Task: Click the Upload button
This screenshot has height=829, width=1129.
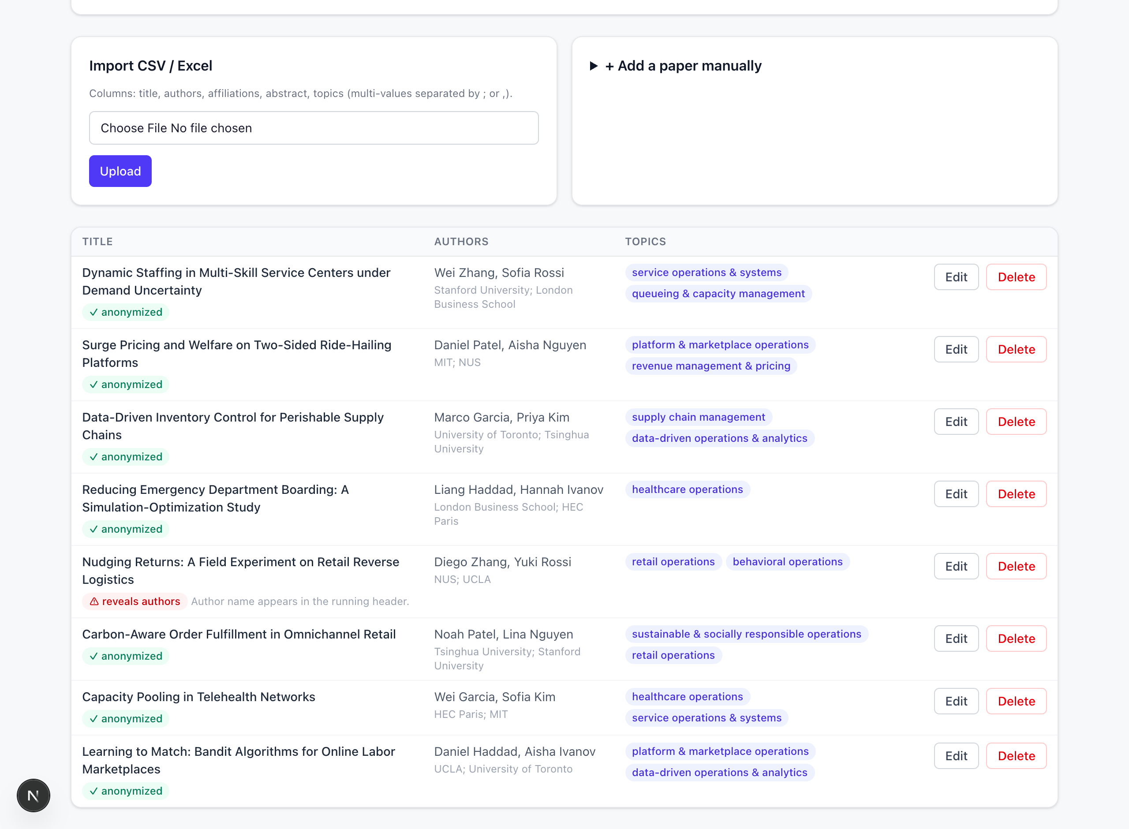Action: point(120,171)
